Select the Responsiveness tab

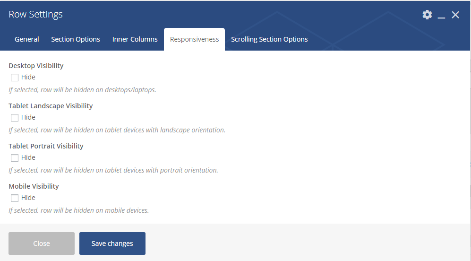[195, 39]
